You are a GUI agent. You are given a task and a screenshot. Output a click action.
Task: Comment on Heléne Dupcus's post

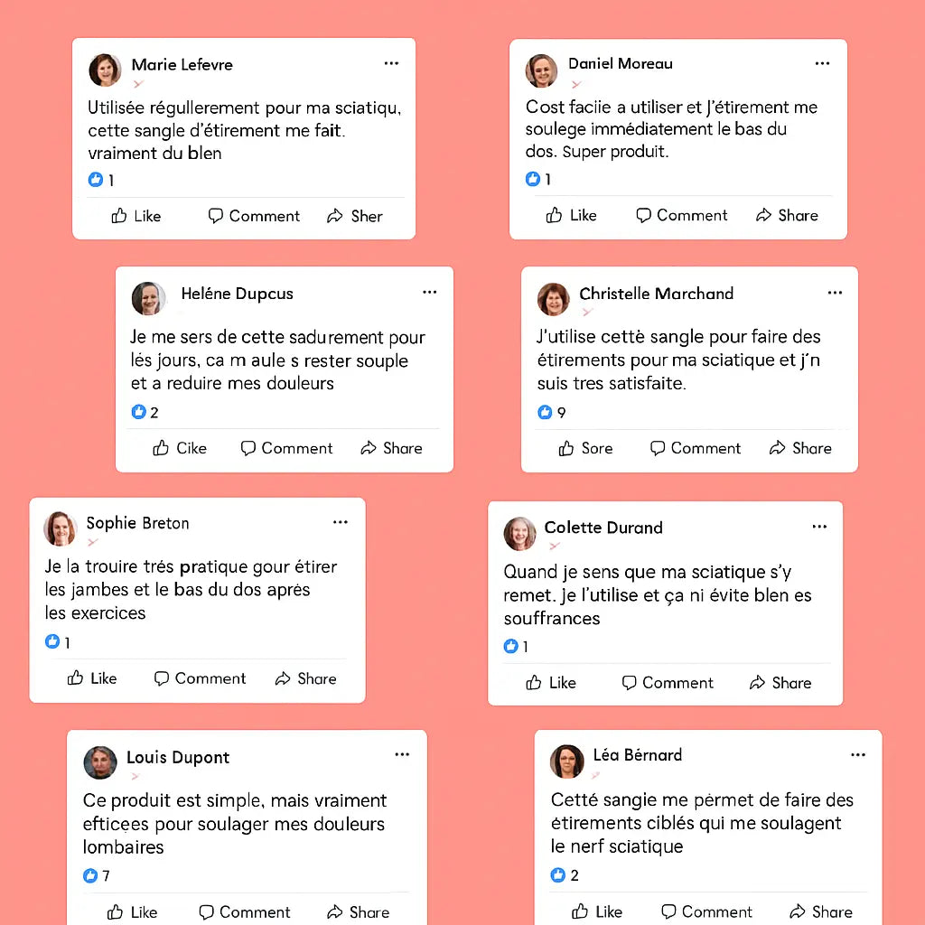click(x=286, y=448)
